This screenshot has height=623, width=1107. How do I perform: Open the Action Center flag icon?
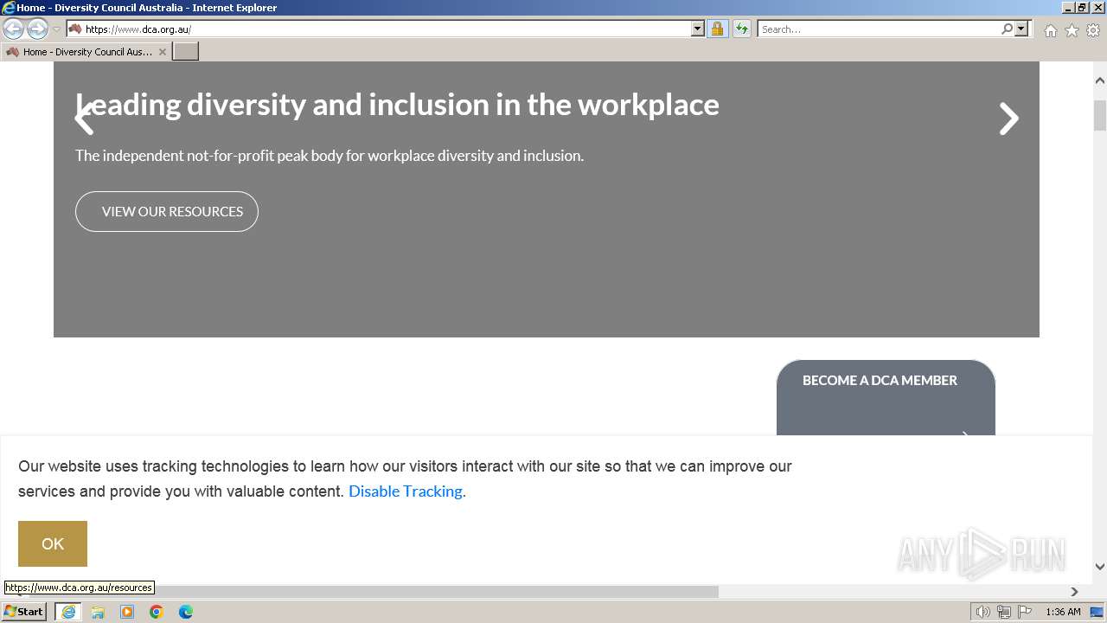coord(1025,612)
